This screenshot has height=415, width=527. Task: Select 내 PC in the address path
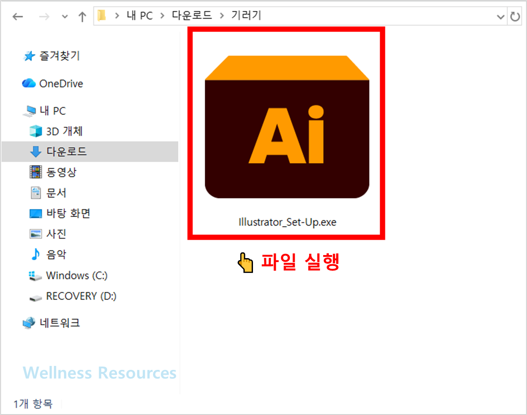(139, 16)
